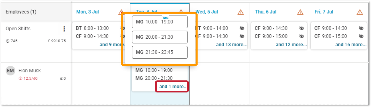
Task: Click the warning icon for Mon, 3 Jul
Action: (x=121, y=12)
